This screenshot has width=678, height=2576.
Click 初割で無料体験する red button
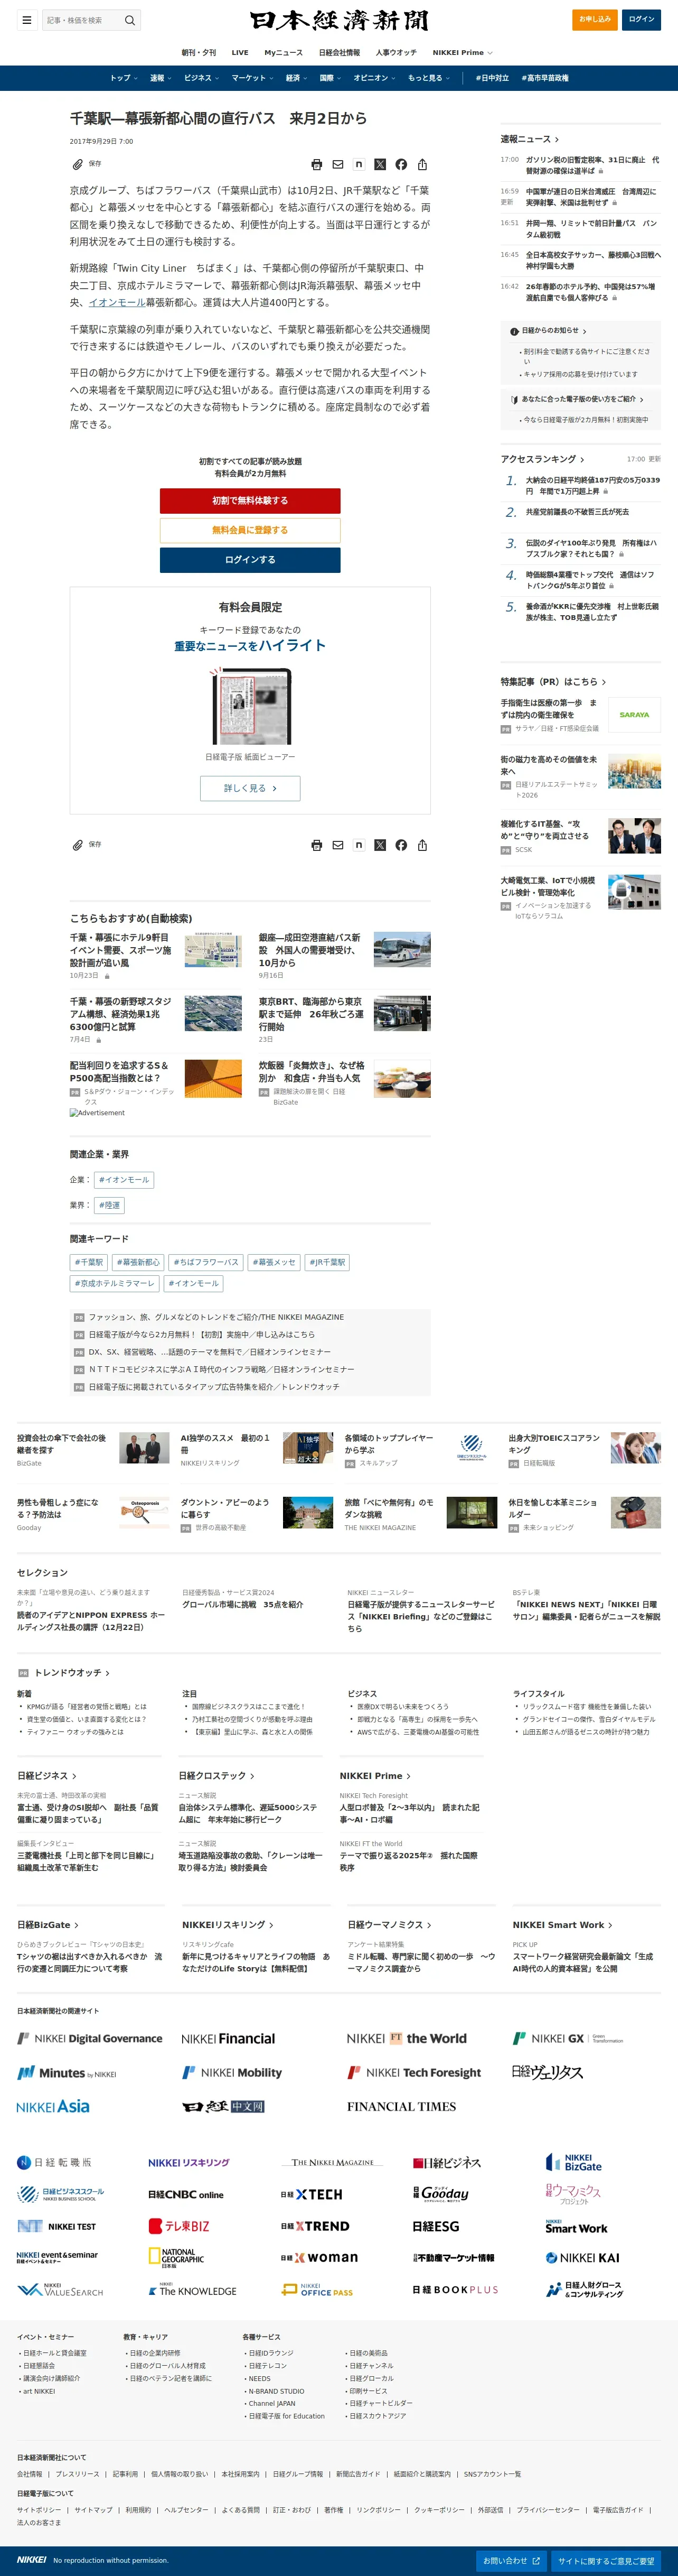pos(250,501)
